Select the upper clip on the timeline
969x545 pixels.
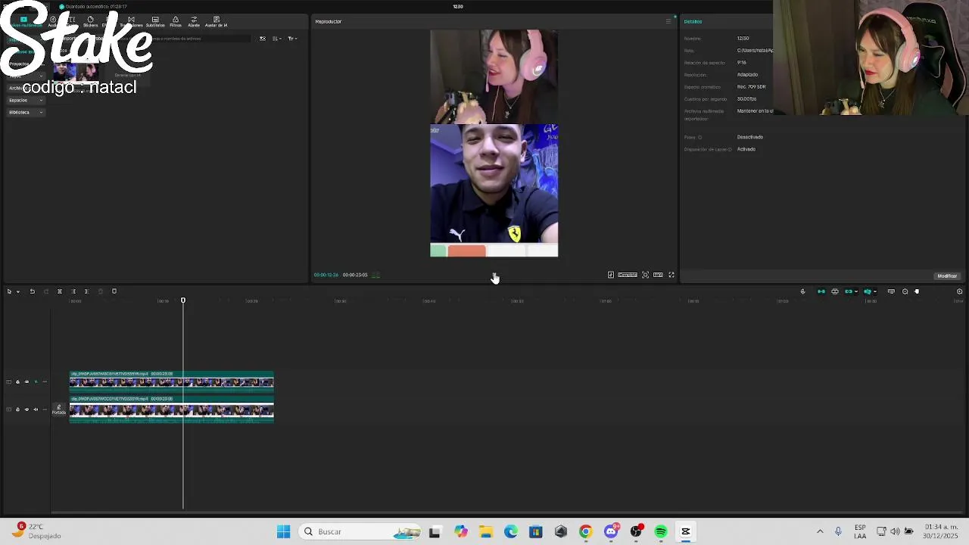(171, 381)
